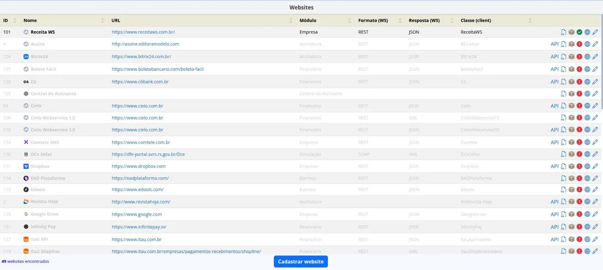Click SQL file icon for Infinity Pay
Viewport: 603px width, 270px height.
(563, 227)
